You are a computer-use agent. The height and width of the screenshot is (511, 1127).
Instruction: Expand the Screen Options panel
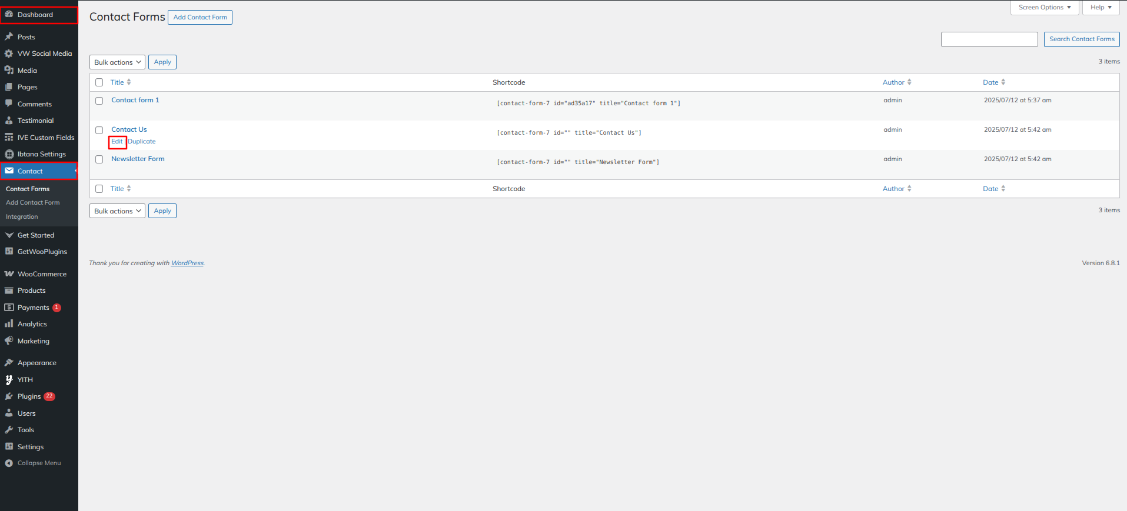point(1045,7)
